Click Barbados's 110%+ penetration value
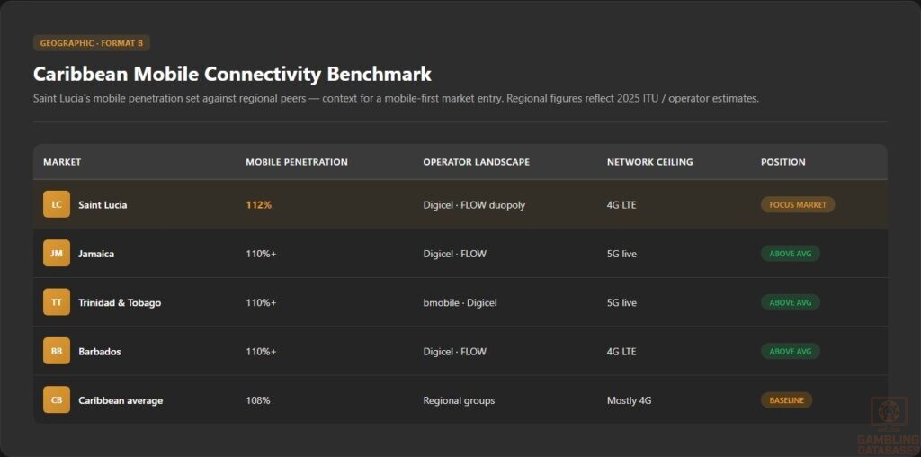 [262, 351]
